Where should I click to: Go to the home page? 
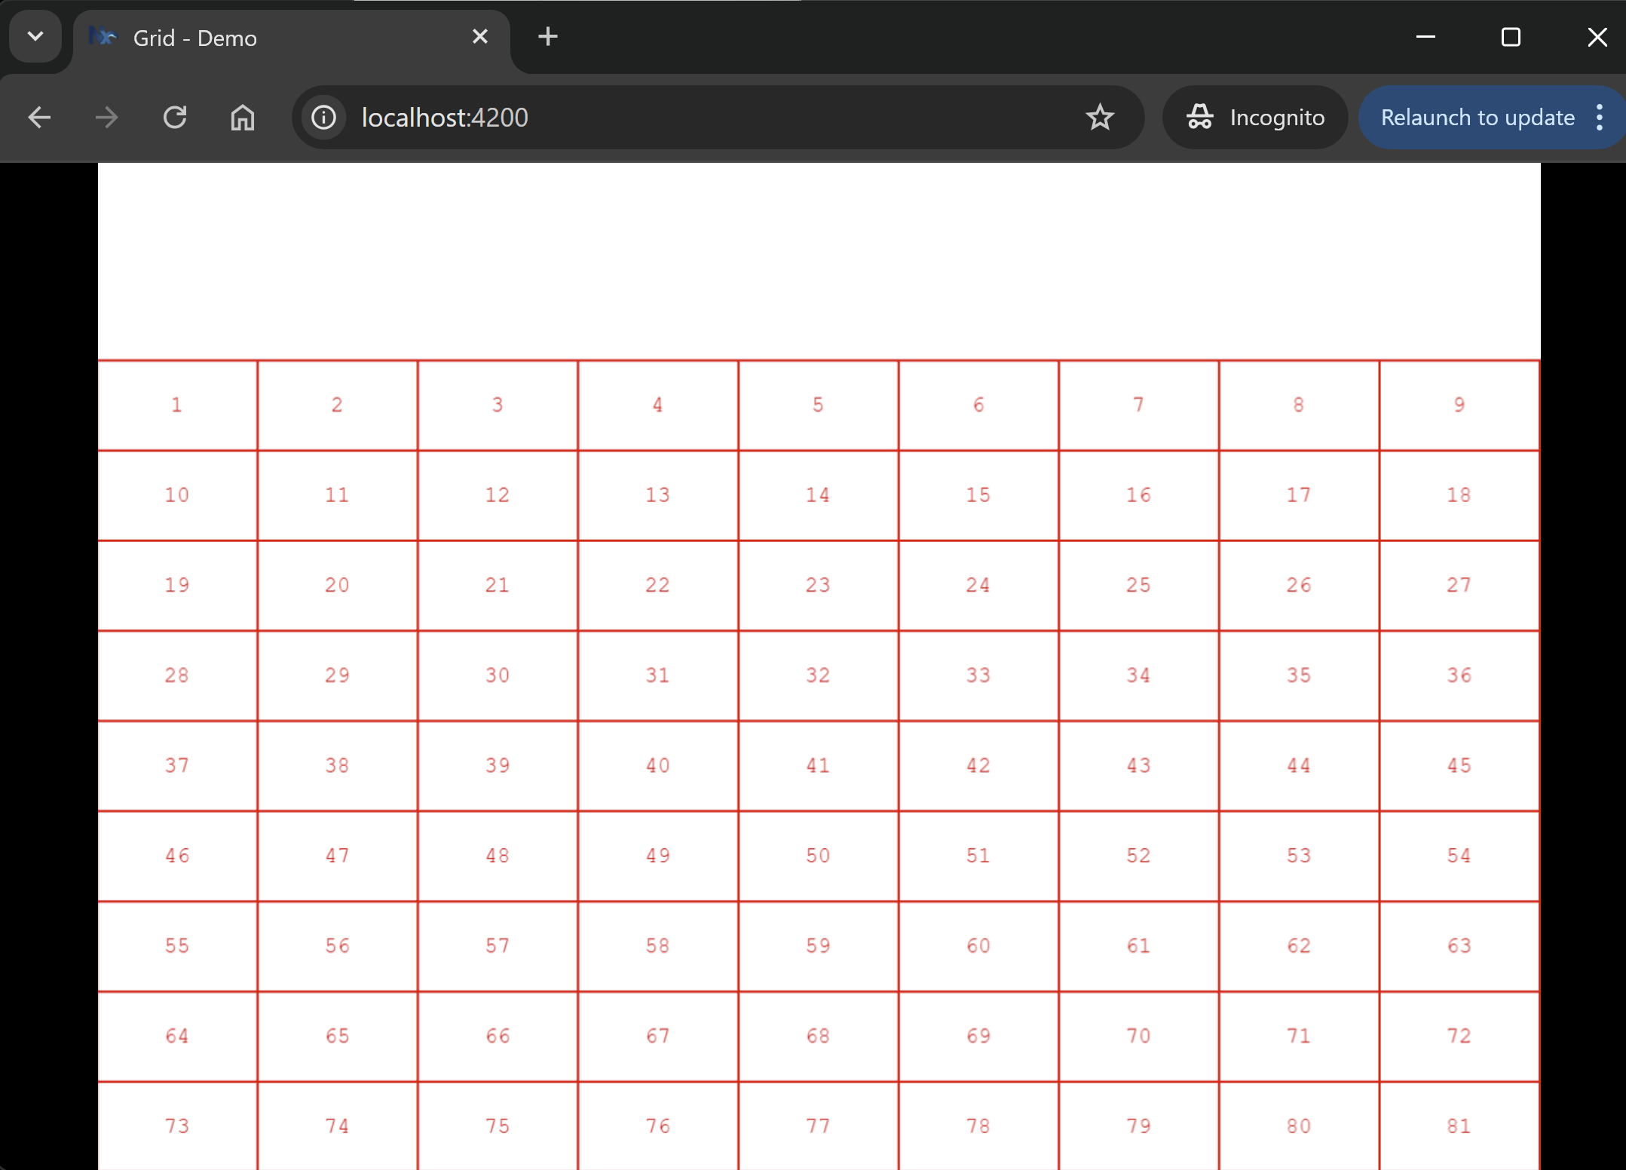coord(242,118)
